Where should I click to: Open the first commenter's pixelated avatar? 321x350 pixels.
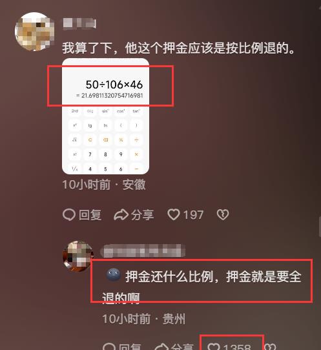pyautogui.click(x=35, y=32)
